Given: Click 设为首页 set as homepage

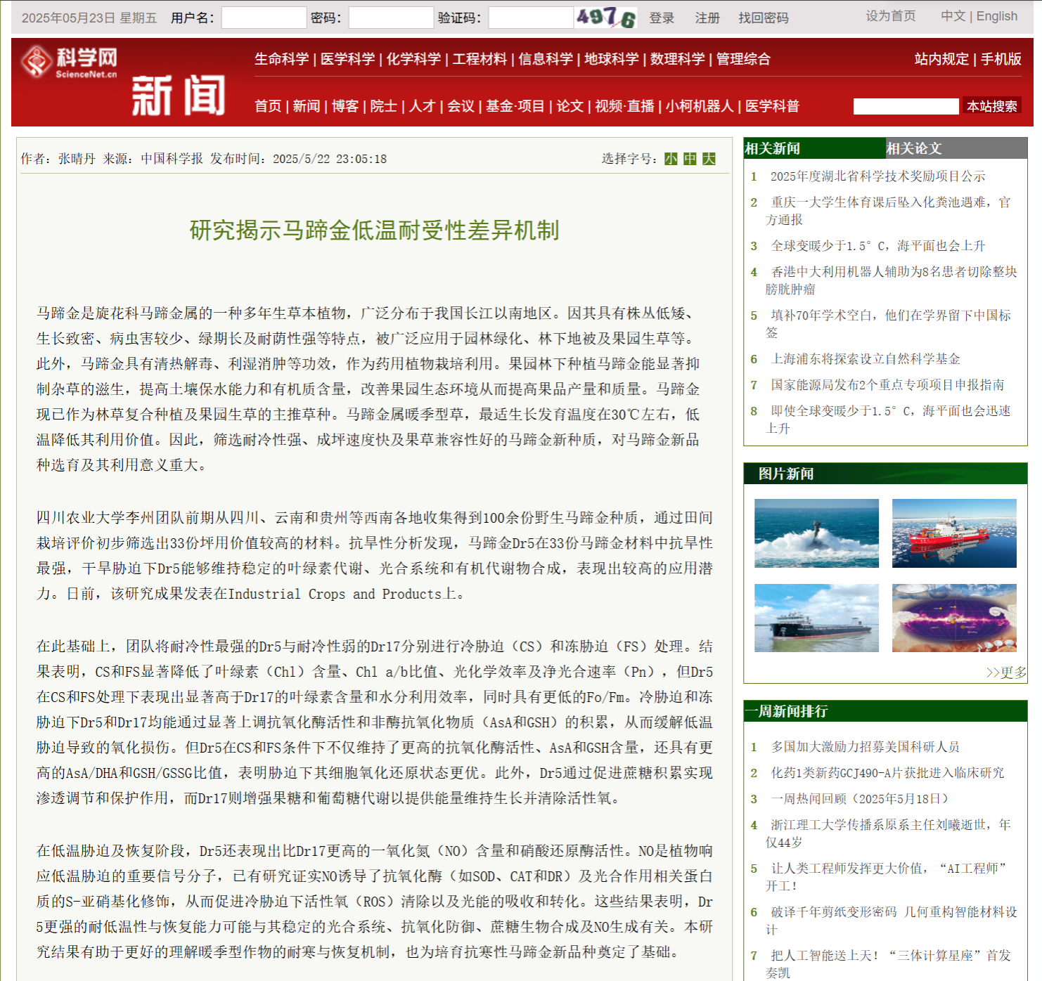Looking at the screenshot, I should click(x=891, y=16).
